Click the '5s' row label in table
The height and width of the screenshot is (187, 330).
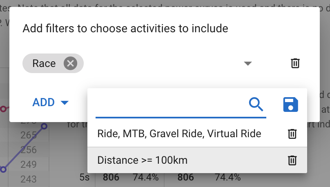coord(85,177)
